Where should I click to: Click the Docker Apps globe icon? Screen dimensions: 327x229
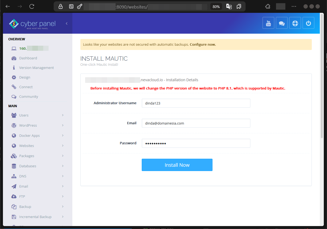coord(14,136)
